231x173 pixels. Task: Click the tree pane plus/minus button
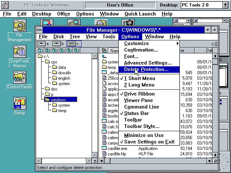tap(95, 161)
